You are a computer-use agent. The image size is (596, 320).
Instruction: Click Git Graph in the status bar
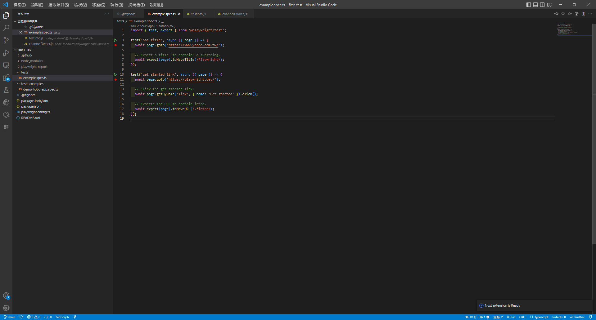point(62,317)
